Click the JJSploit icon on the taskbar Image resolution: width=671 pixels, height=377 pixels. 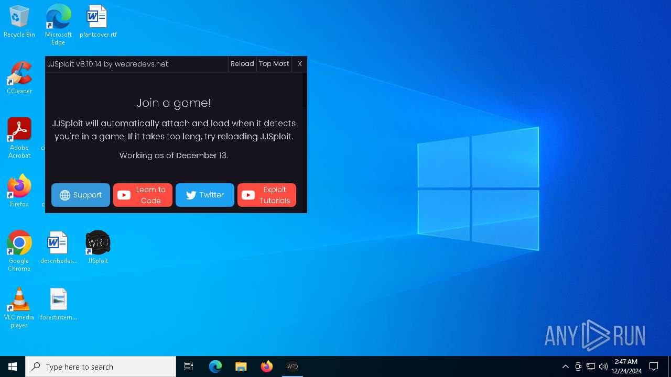(293, 367)
